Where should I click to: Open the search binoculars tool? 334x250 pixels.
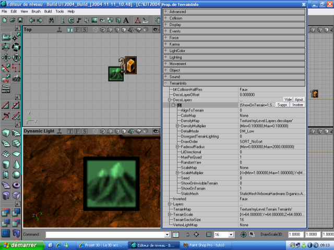click(52, 20)
